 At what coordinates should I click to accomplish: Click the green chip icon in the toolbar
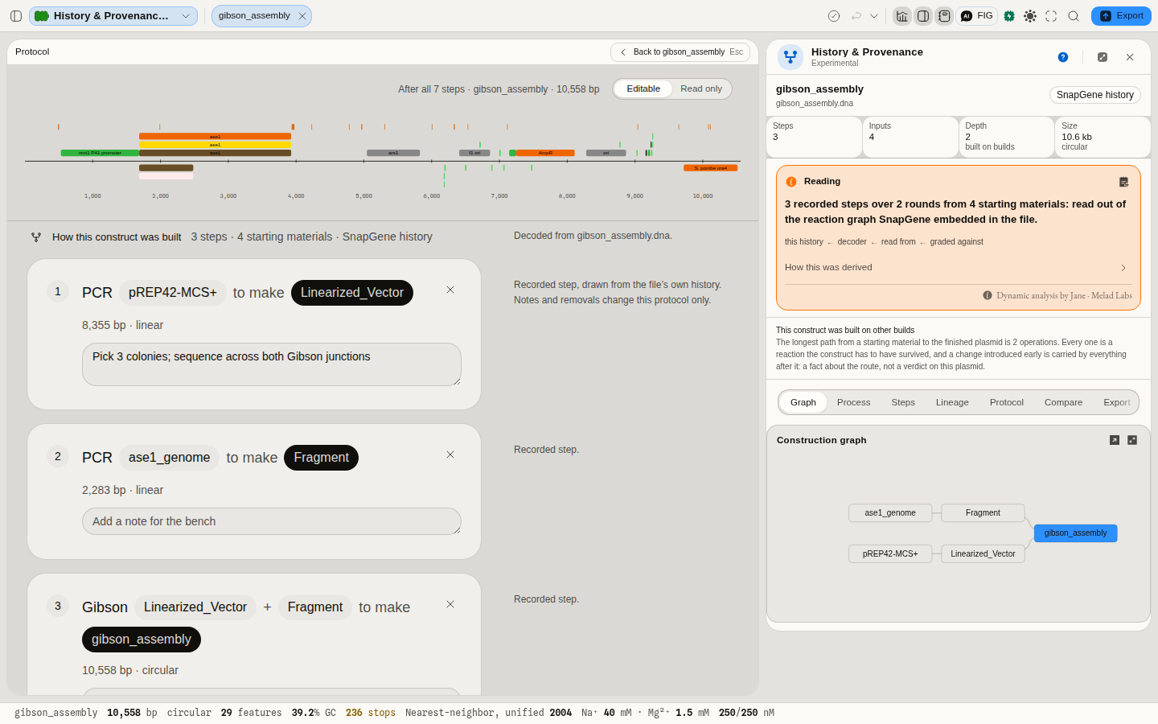pyautogui.click(x=1009, y=16)
